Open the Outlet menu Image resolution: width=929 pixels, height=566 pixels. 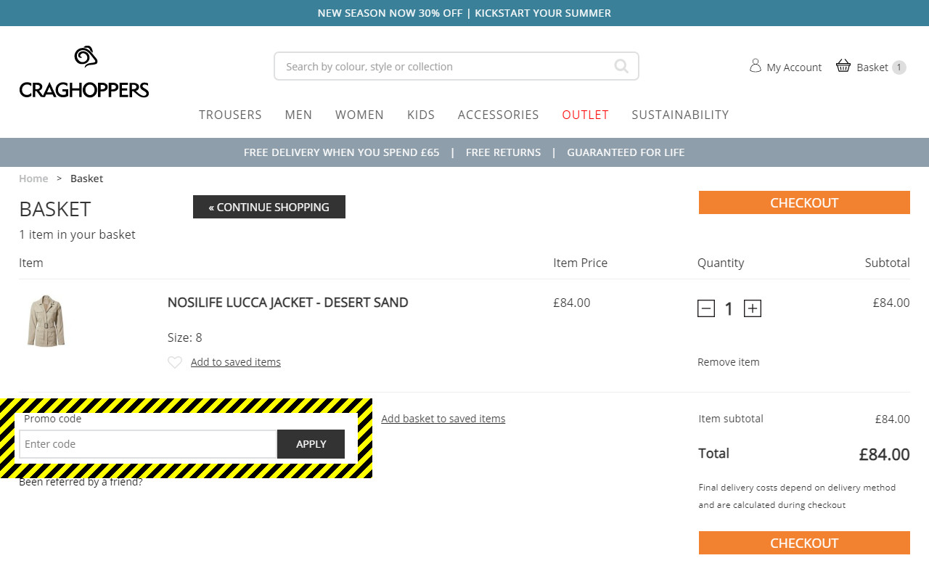pos(585,115)
